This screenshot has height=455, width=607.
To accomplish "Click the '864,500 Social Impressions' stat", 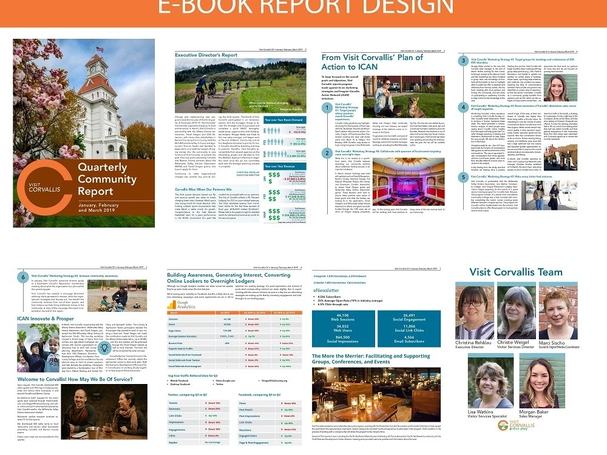I will coord(342,339).
